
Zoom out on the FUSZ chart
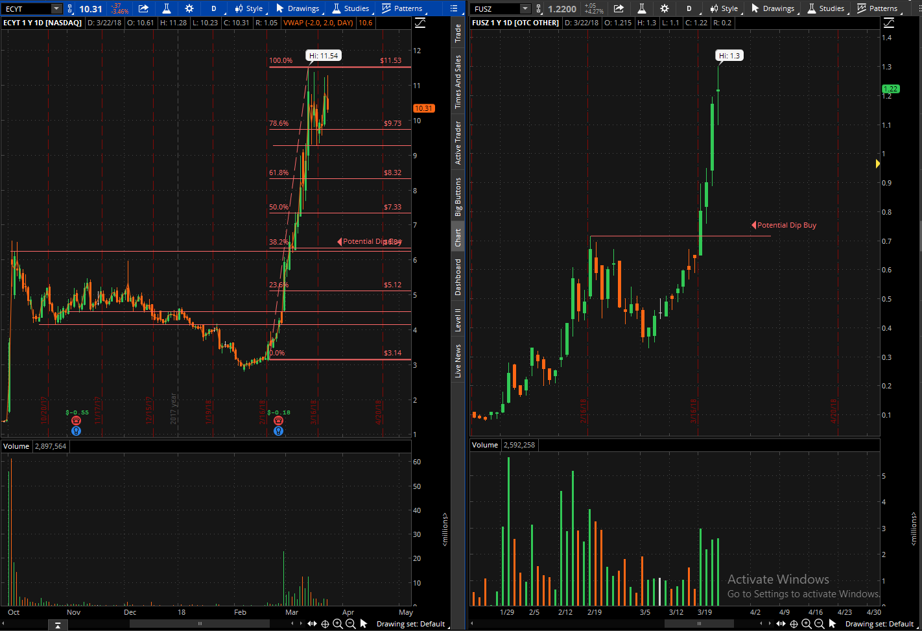819,624
